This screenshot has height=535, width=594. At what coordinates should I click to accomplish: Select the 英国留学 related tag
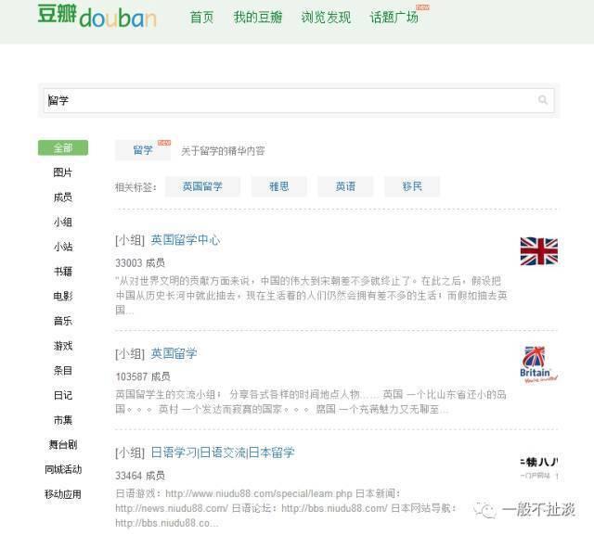[202, 186]
